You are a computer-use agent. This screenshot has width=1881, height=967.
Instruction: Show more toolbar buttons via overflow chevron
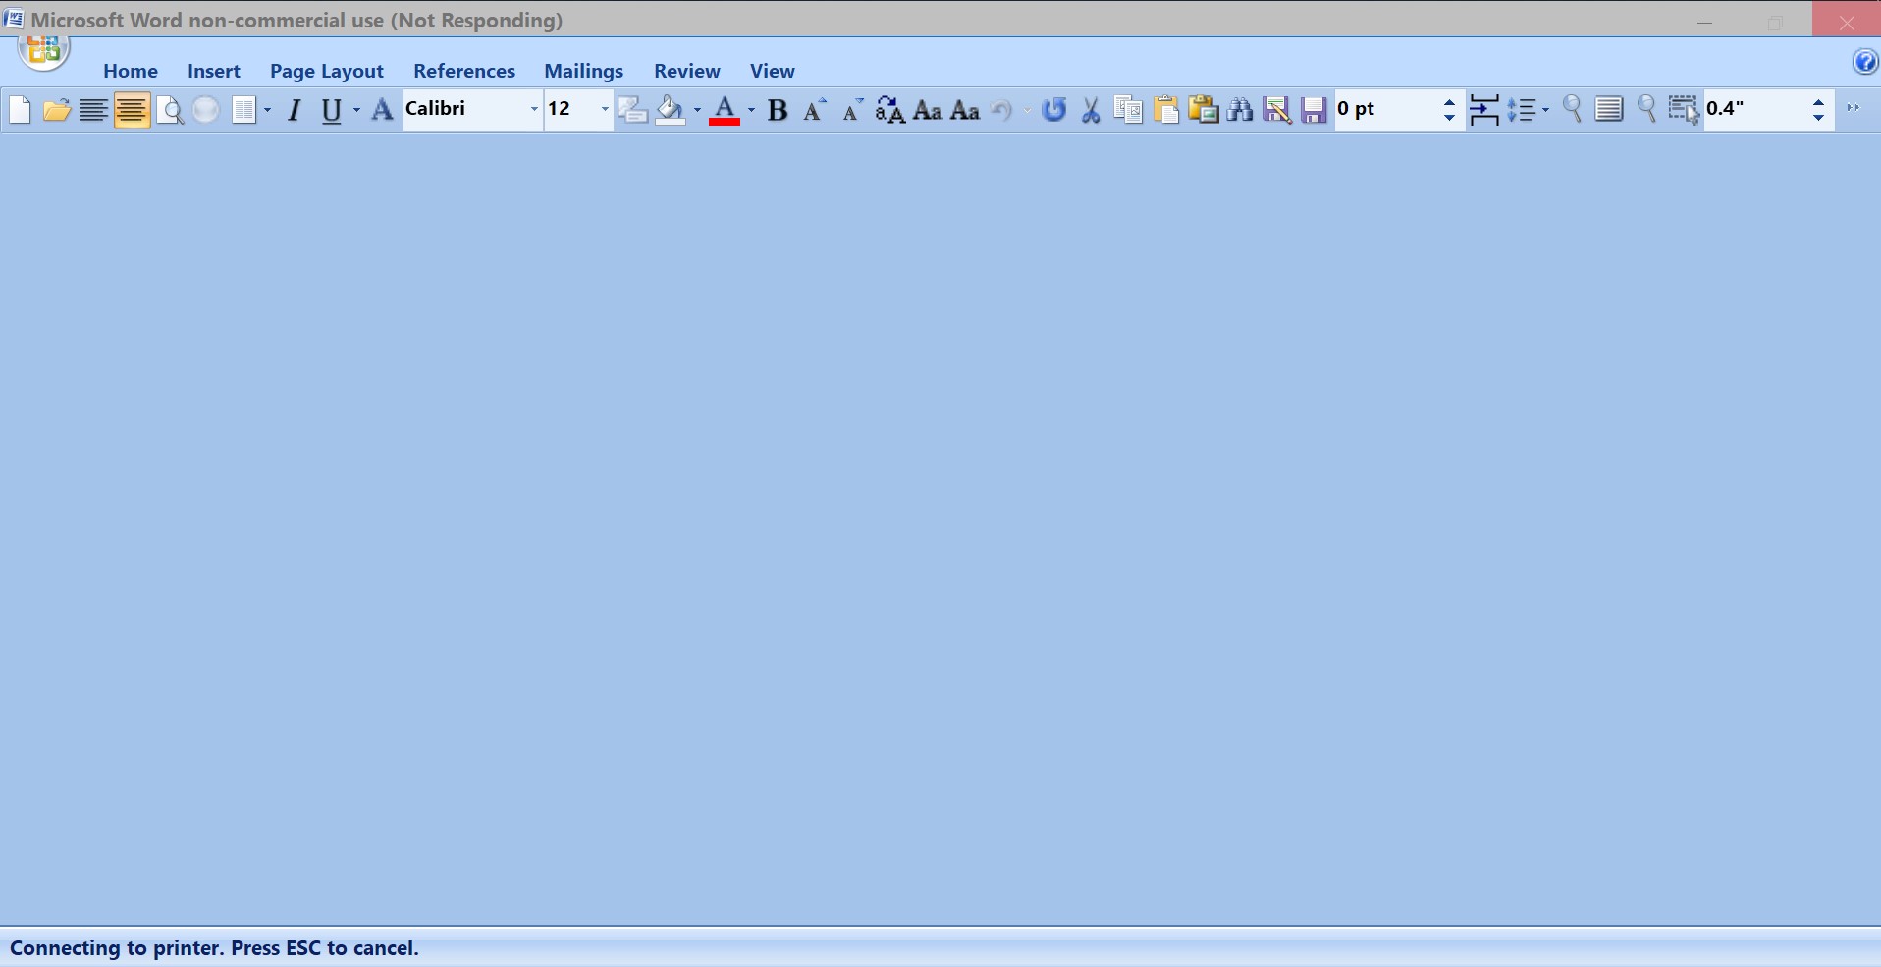pyautogui.click(x=1854, y=108)
